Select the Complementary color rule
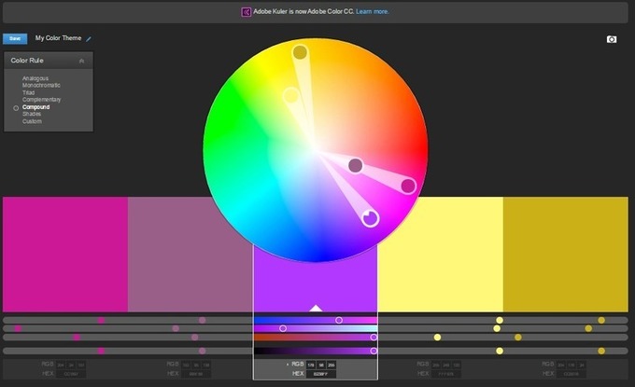The width and height of the screenshot is (635, 387). point(42,100)
